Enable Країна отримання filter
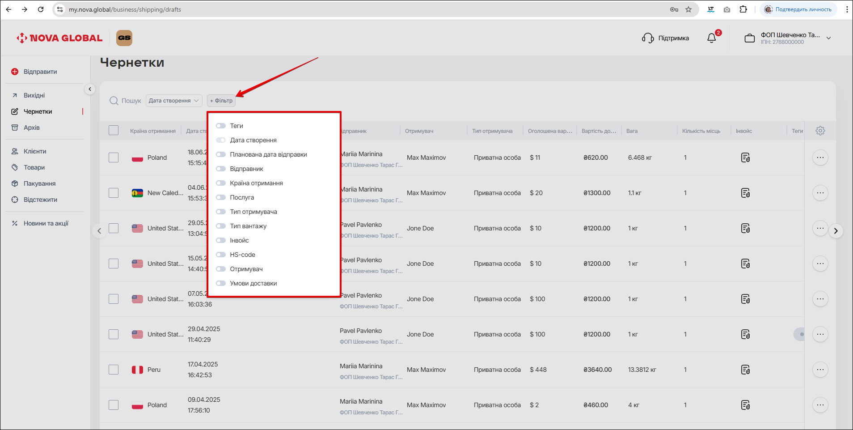Screen dimensions: 853x430 221,183
